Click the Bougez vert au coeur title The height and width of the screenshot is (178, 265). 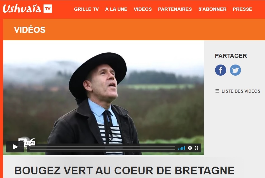[x=124, y=170]
